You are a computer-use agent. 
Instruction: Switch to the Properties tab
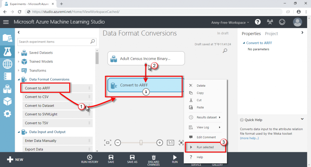251,34
